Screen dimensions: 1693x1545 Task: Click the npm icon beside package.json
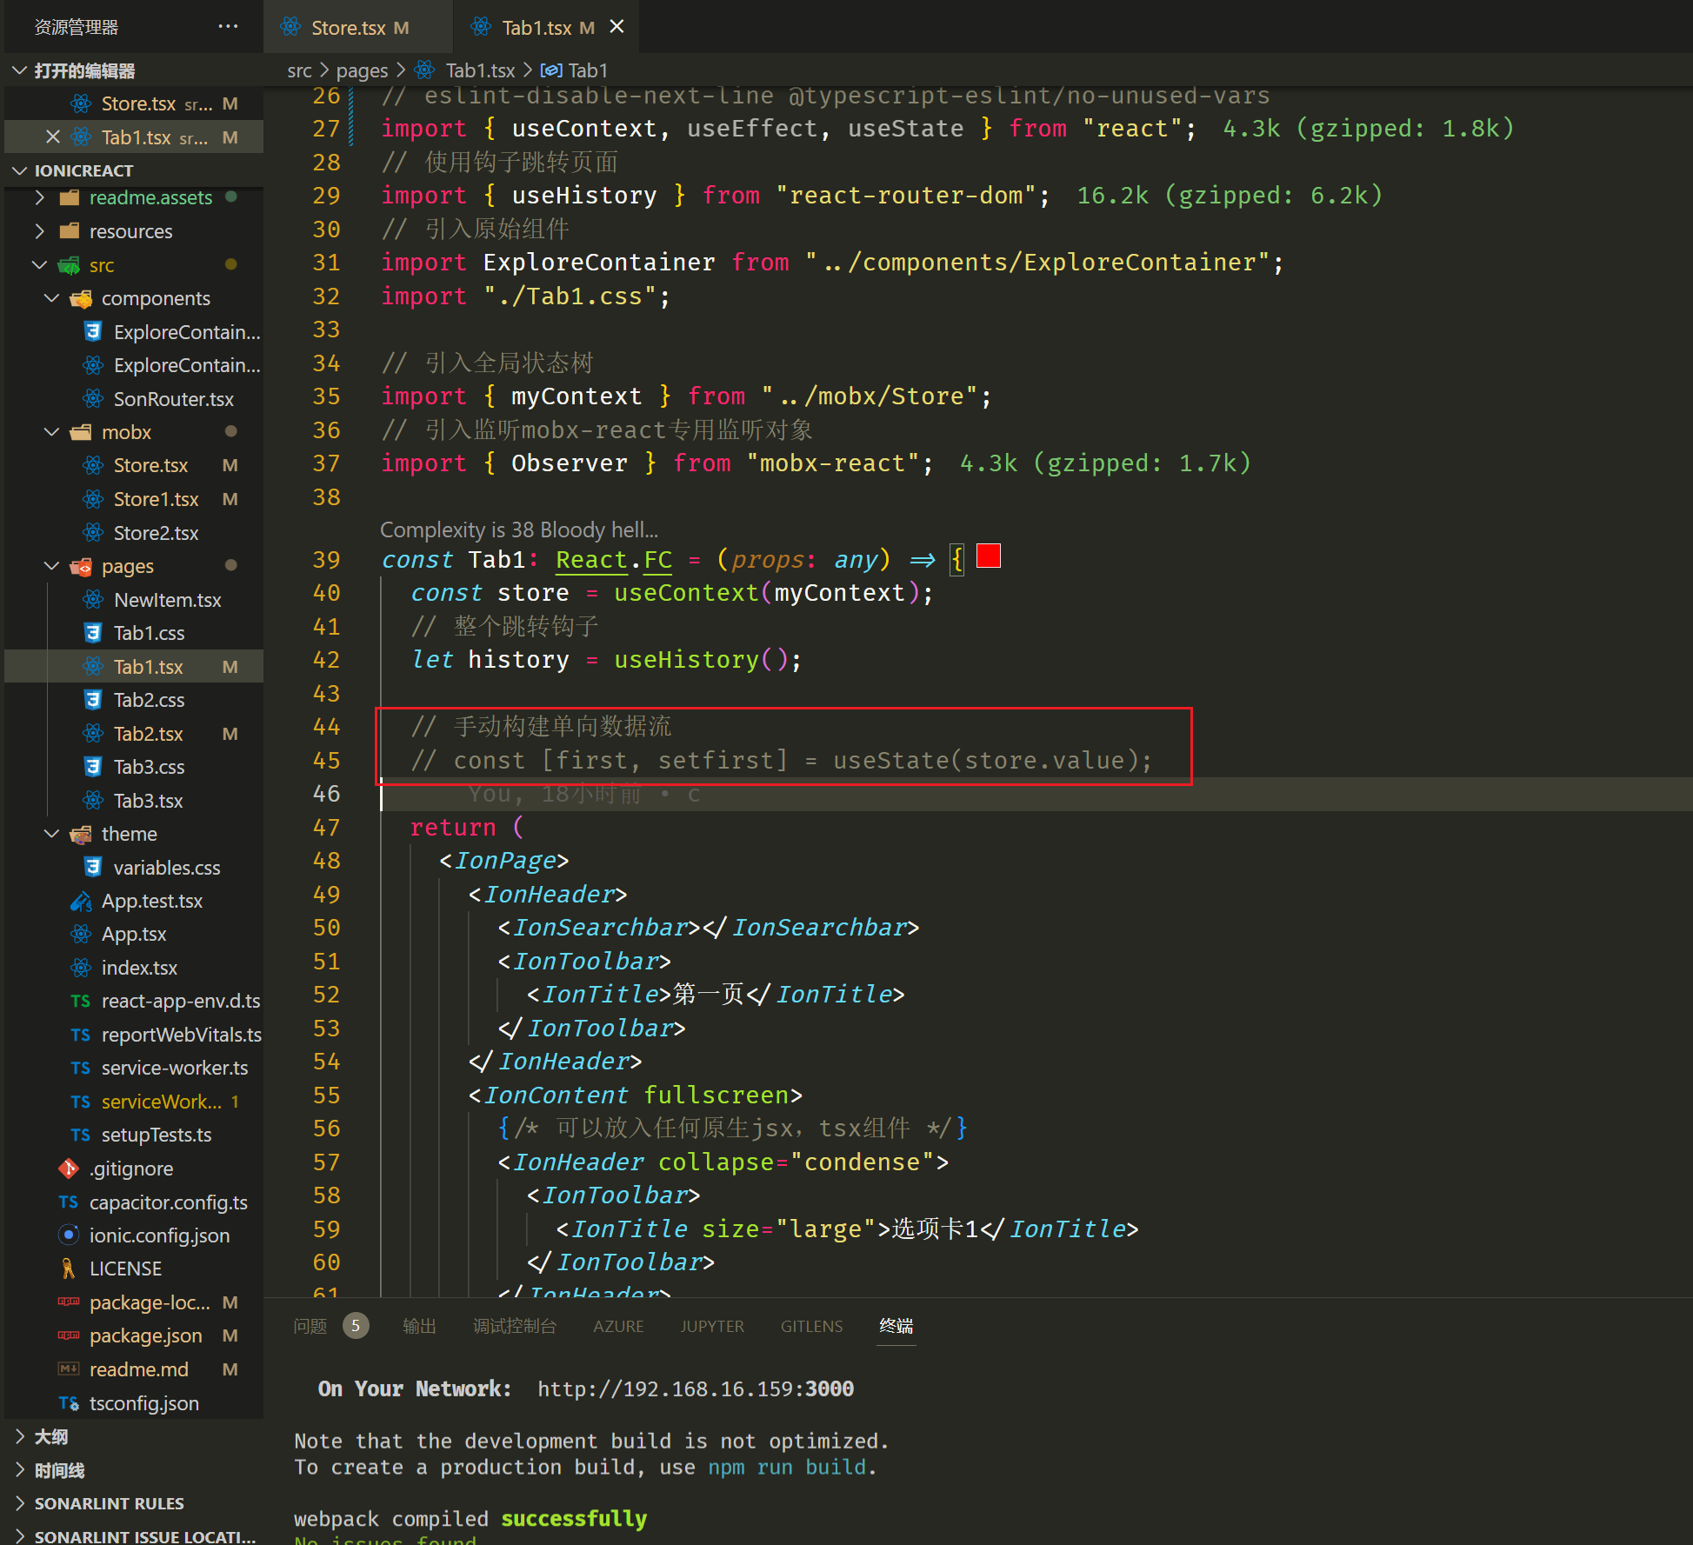(x=69, y=1335)
